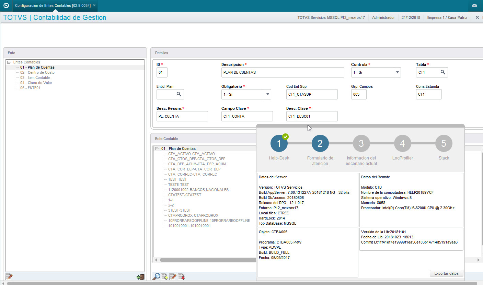Click the mail envelope icon in title bar

(x=474, y=5)
